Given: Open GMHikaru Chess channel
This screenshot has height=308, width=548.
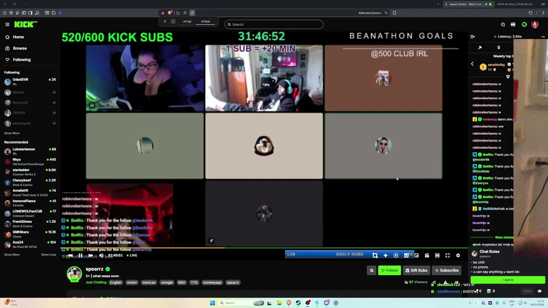Looking at the screenshot, I should (30, 234).
